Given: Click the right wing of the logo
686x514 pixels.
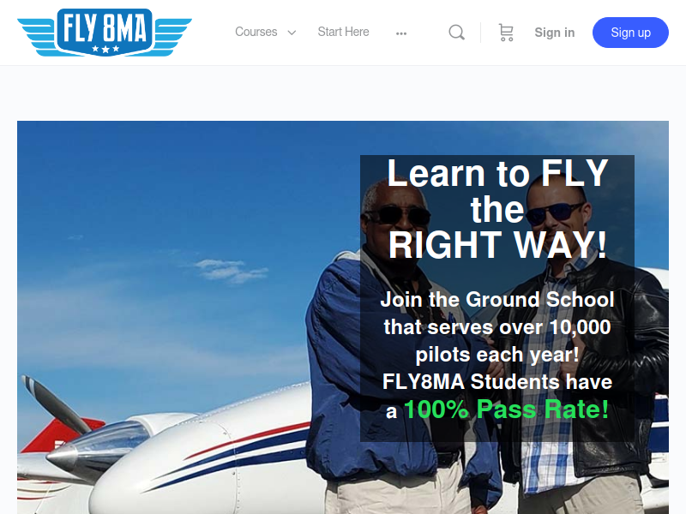Looking at the screenshot, I should pos(172,36).
